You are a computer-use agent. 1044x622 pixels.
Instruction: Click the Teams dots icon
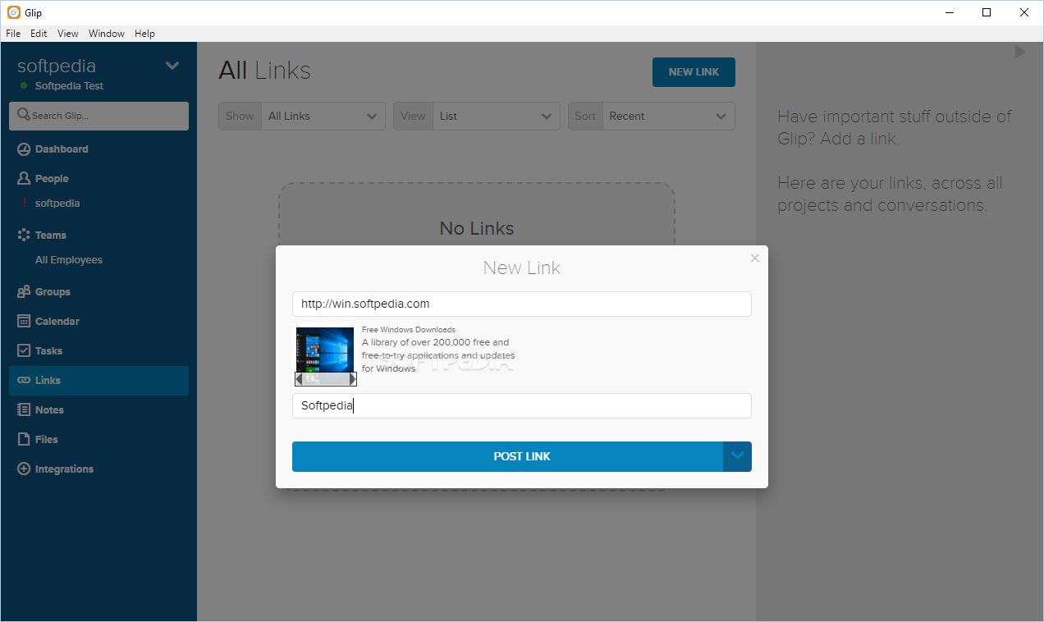coord(24,235)
